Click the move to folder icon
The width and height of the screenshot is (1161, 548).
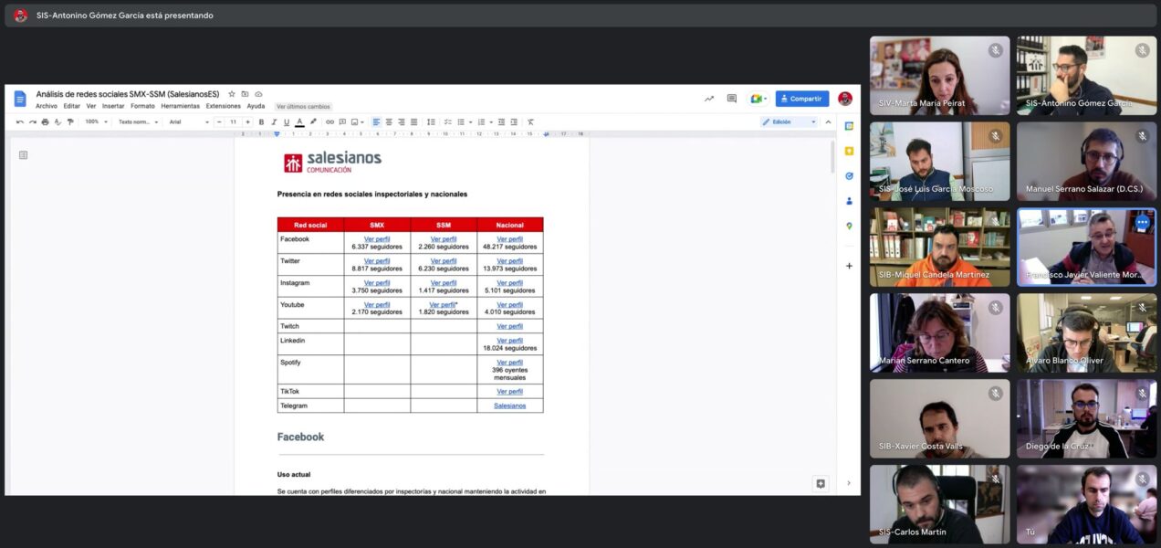[x=245, y=94]
